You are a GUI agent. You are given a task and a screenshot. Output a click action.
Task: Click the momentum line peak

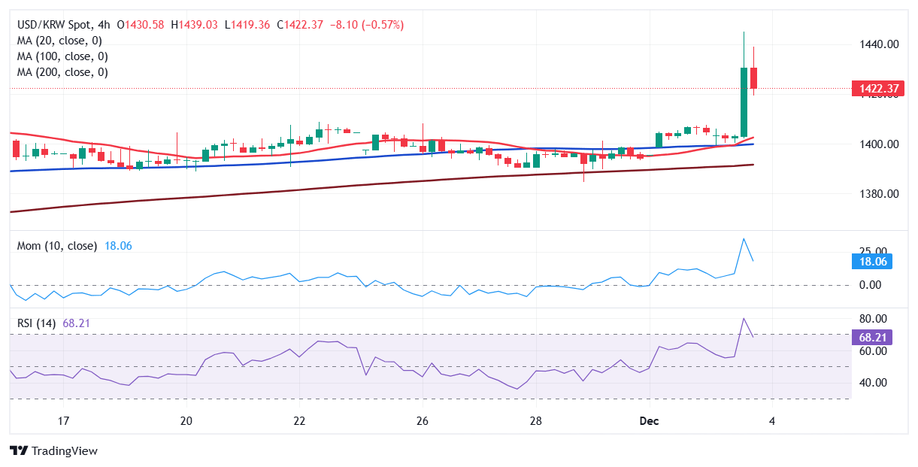744,238
